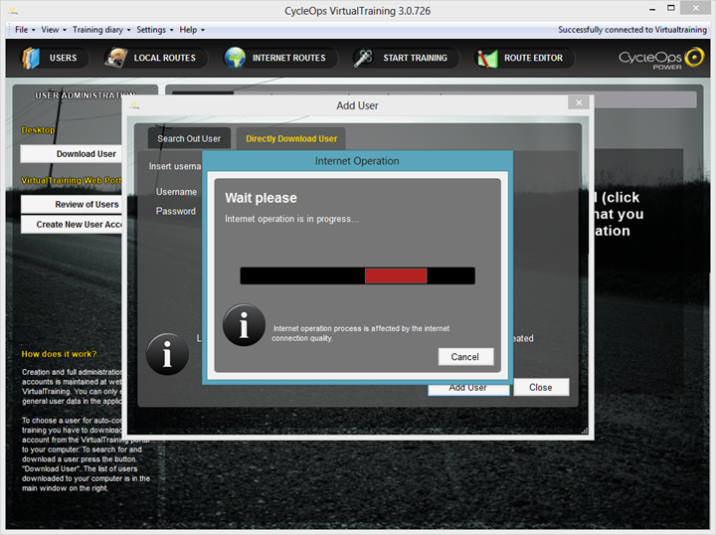The height and width of the screenshot is (535, 716).
Task: Click the info icon in Add User dialog
Action: (167, 354)
